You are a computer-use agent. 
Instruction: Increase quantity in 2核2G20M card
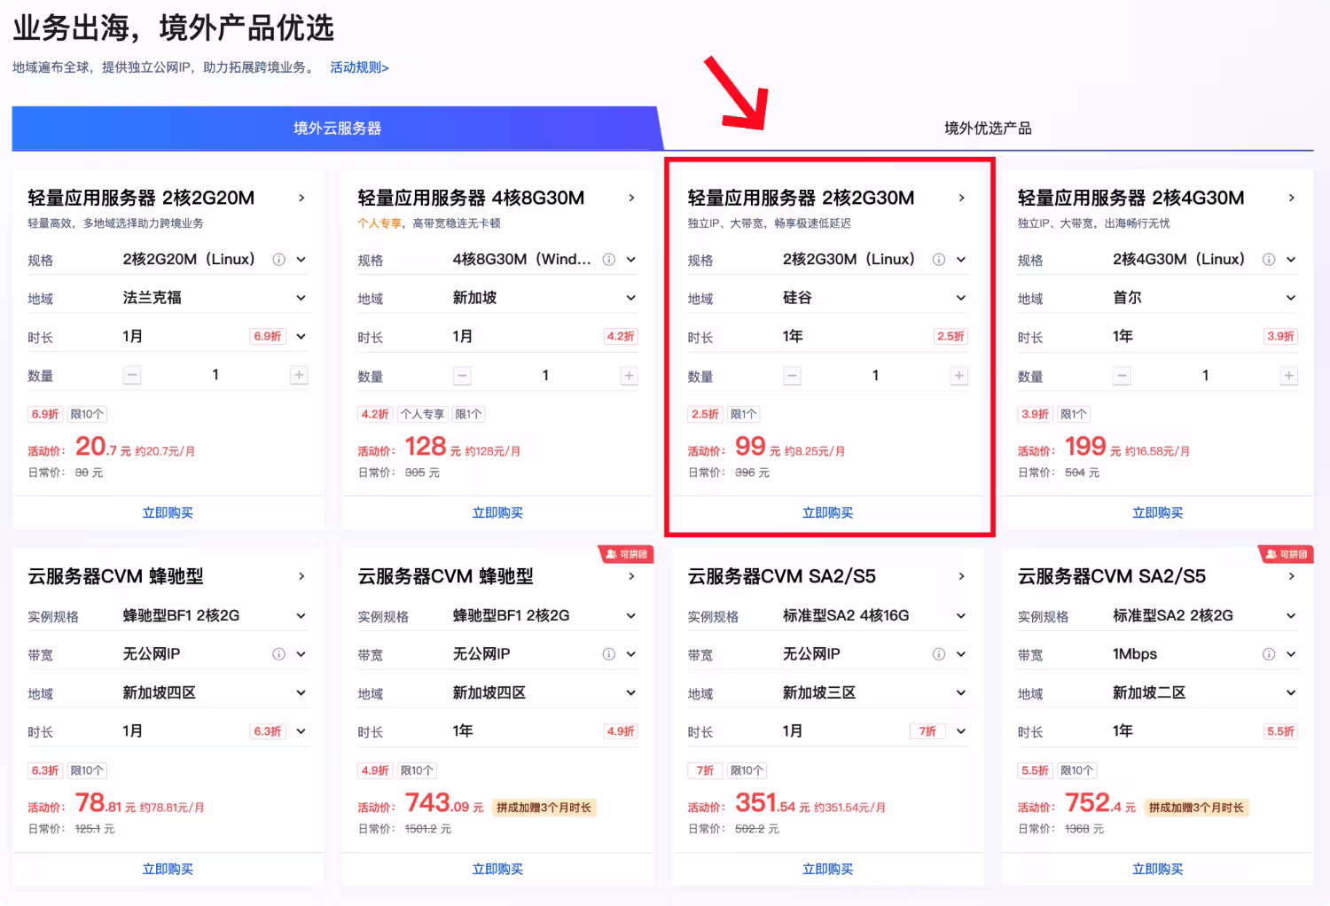[299, 375]
